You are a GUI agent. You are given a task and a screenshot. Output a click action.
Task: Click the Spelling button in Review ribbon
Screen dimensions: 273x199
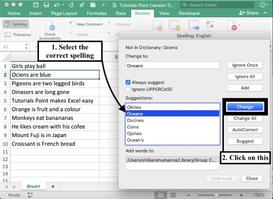tap(16, 24)
